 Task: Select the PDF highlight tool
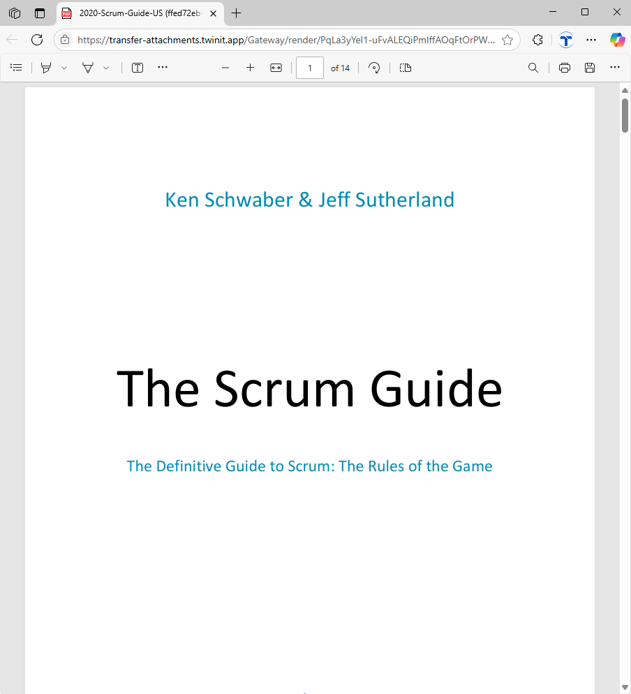tap(46, 68)
